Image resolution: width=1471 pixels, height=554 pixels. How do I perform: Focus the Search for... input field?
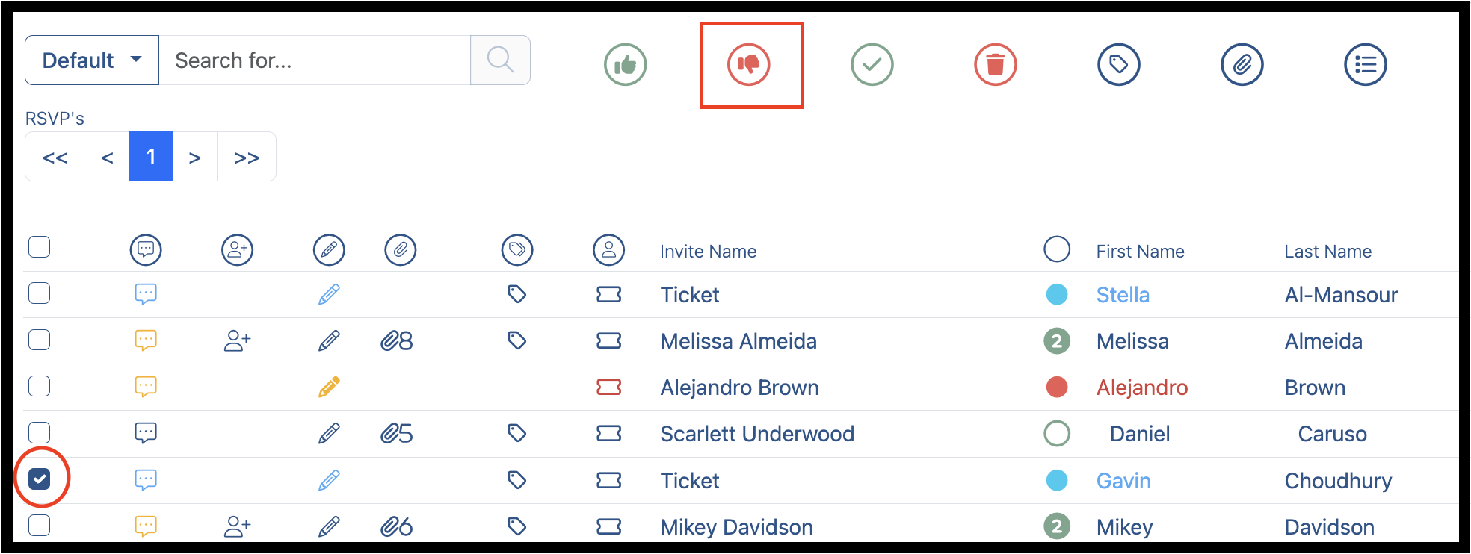click(315, 60)
